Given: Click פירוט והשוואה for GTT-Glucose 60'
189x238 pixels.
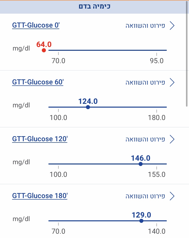Looking at the screenshot, I should pos(145,82).
